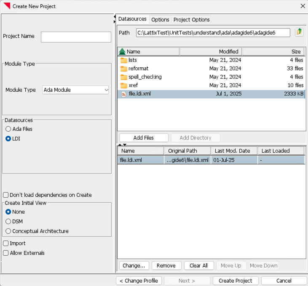Click the go up one folder icon

(299, 32)
